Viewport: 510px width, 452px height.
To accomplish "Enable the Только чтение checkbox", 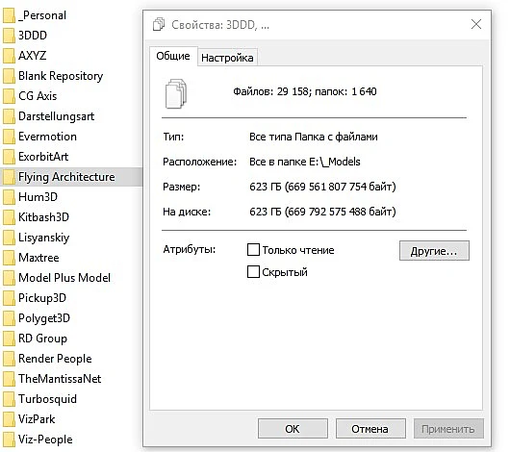I will click(253, 250).
